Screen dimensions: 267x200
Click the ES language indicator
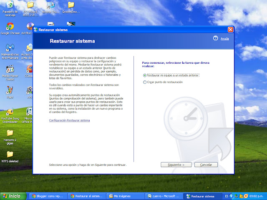click(227, 196)
